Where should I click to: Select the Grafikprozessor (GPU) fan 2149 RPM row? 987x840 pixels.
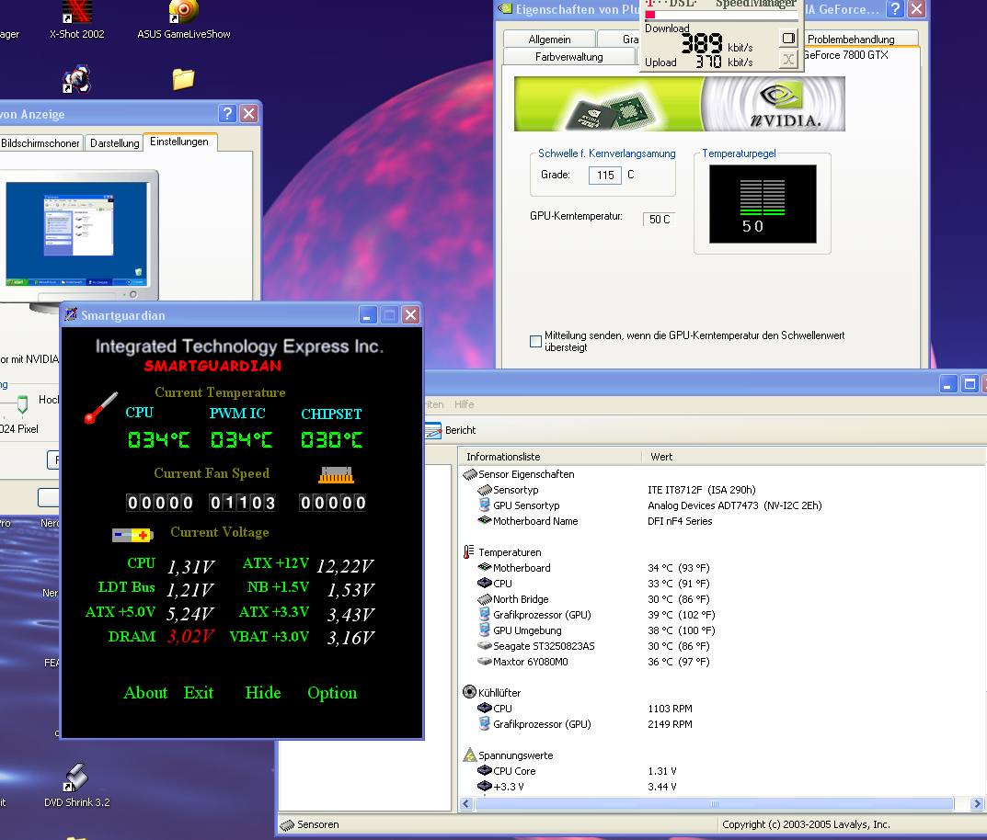tap(585, 724)
